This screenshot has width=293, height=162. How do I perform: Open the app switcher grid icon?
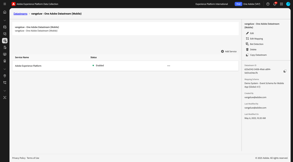point(281,4)
